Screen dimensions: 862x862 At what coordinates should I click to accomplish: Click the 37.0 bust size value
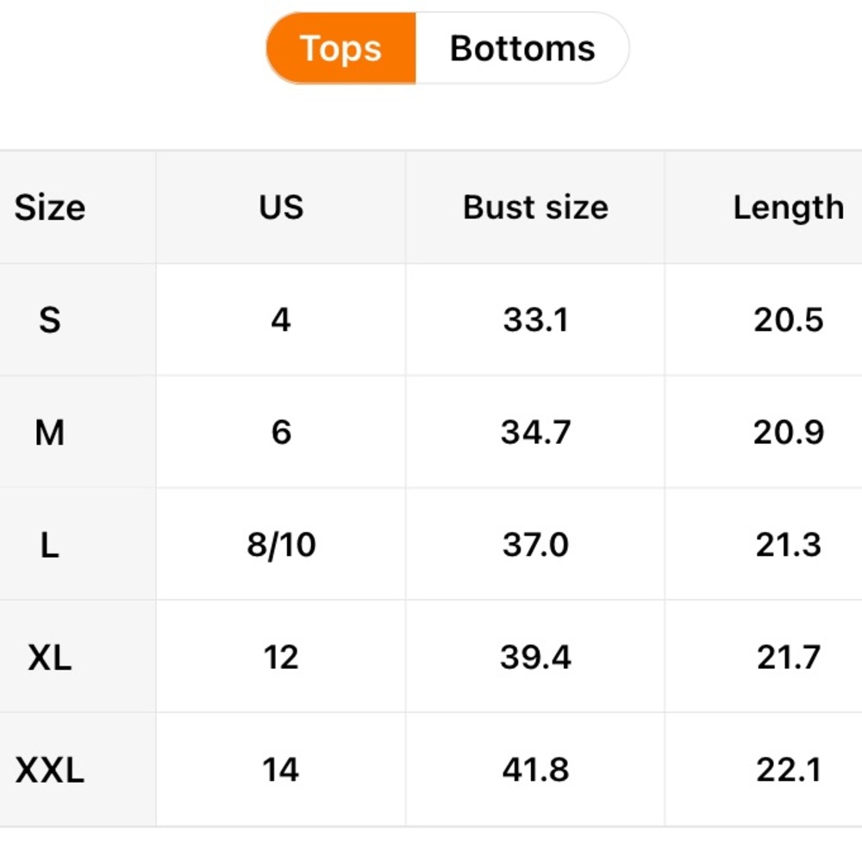[x=535, y=546]
